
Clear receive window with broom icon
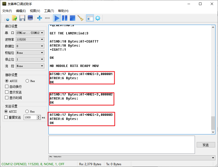pos(80,18)
